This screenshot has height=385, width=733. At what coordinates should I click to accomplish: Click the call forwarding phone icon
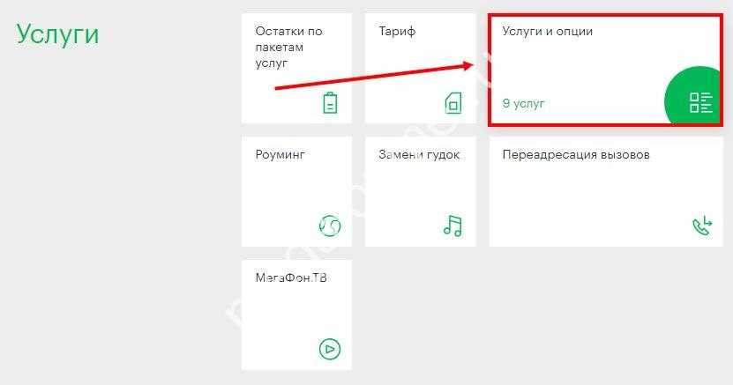(701, 226)
